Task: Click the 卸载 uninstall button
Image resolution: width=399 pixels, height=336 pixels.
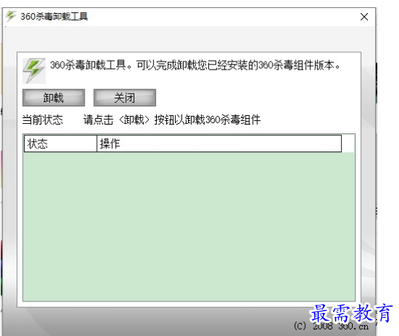Action: click(53, 98)
